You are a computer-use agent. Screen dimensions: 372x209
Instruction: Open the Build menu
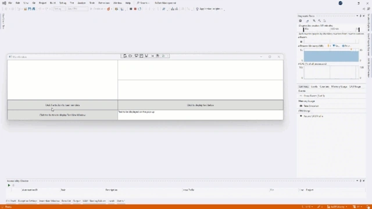(53, 3)
